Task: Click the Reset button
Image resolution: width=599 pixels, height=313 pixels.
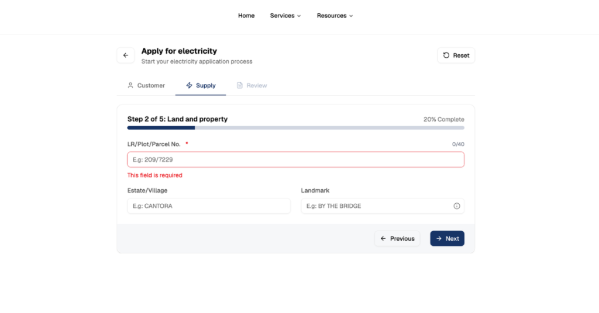Action: tap(456, 55)
